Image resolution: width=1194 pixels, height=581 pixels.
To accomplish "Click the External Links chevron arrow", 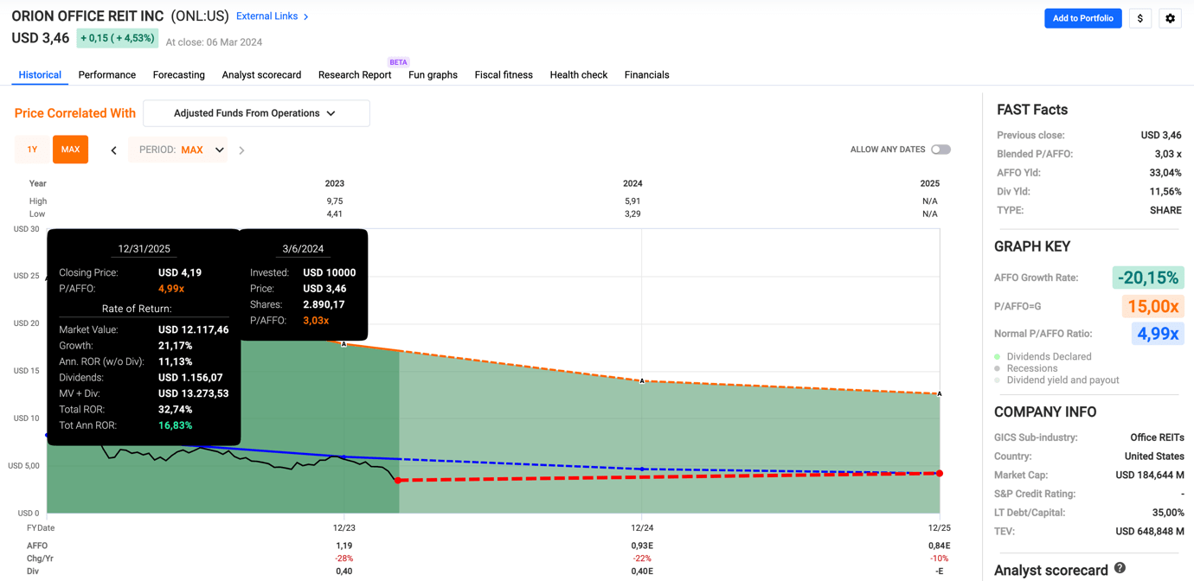I will pos(306,16).
